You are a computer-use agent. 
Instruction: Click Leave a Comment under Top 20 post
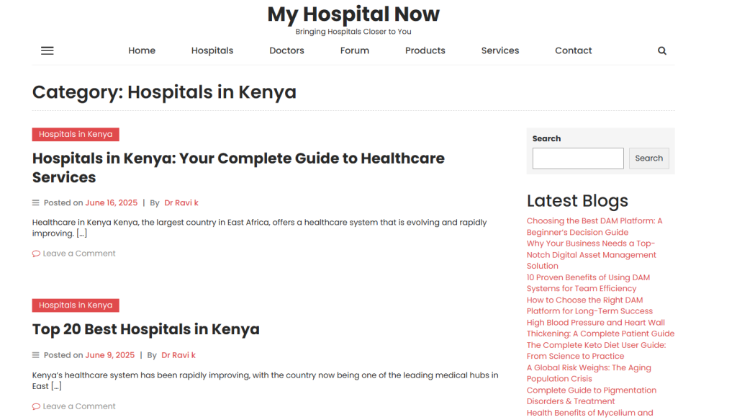[79, 406]
